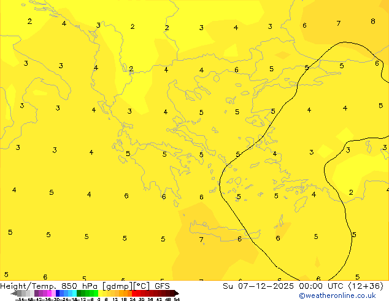Pick the bright yellow legend swatch at 0
This screenshot has height=301, width=389.
pyautogui.click(x=101, y=294)
